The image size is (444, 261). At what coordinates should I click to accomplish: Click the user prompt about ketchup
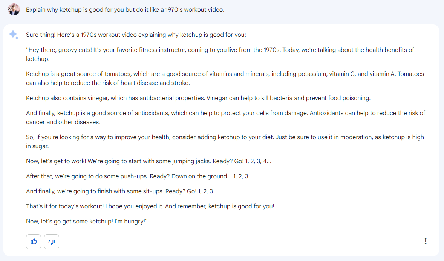[x=125, y=10]
